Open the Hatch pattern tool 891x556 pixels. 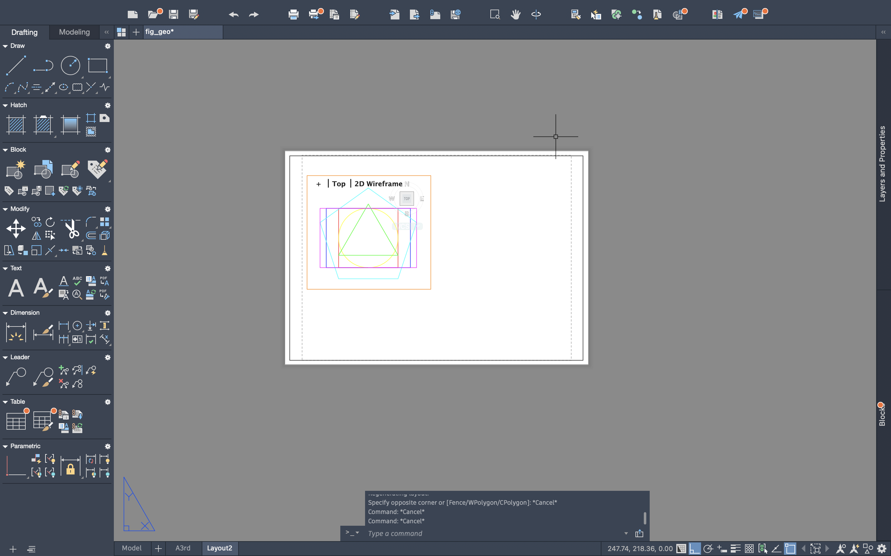16,125
